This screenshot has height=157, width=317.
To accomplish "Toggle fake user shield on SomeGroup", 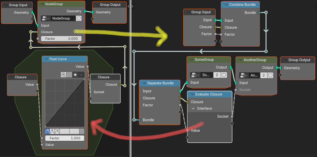I will coord(224,75).
